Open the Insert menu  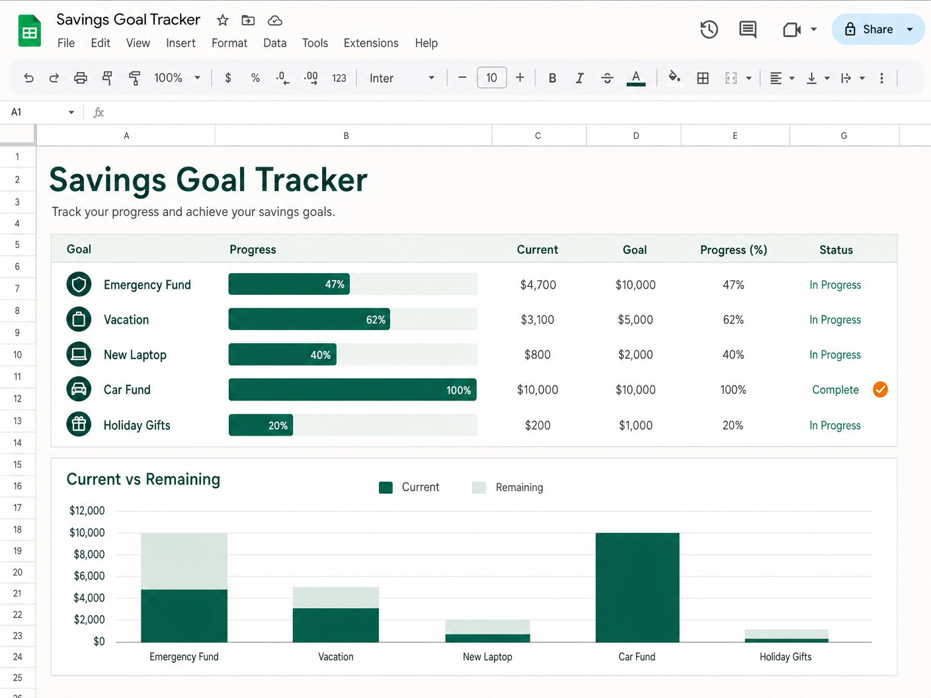coord(181,43)
